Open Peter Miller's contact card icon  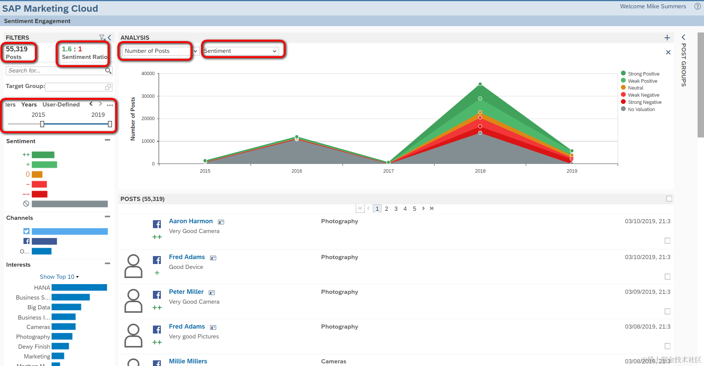[x=212, y=293]
